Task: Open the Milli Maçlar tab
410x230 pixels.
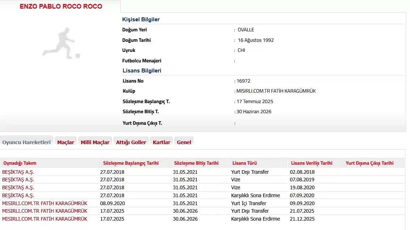Action: pyautogui.click(x=95, y=142)
